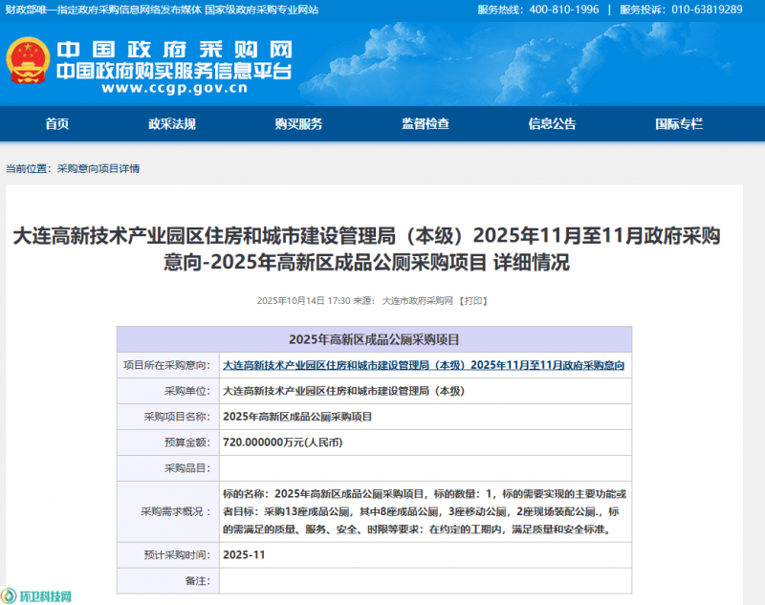Open the 项目所在采购意向 underlined link

coord(424,365)
